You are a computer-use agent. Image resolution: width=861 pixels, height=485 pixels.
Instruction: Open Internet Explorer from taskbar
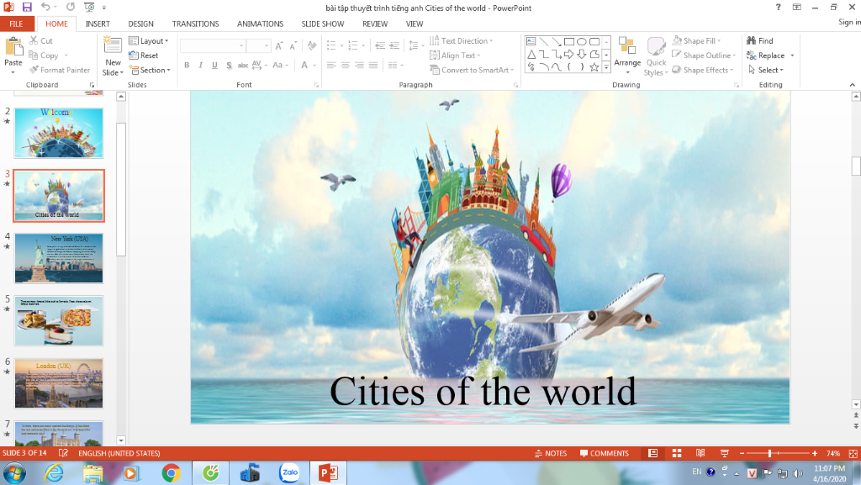tap(54, 472)
